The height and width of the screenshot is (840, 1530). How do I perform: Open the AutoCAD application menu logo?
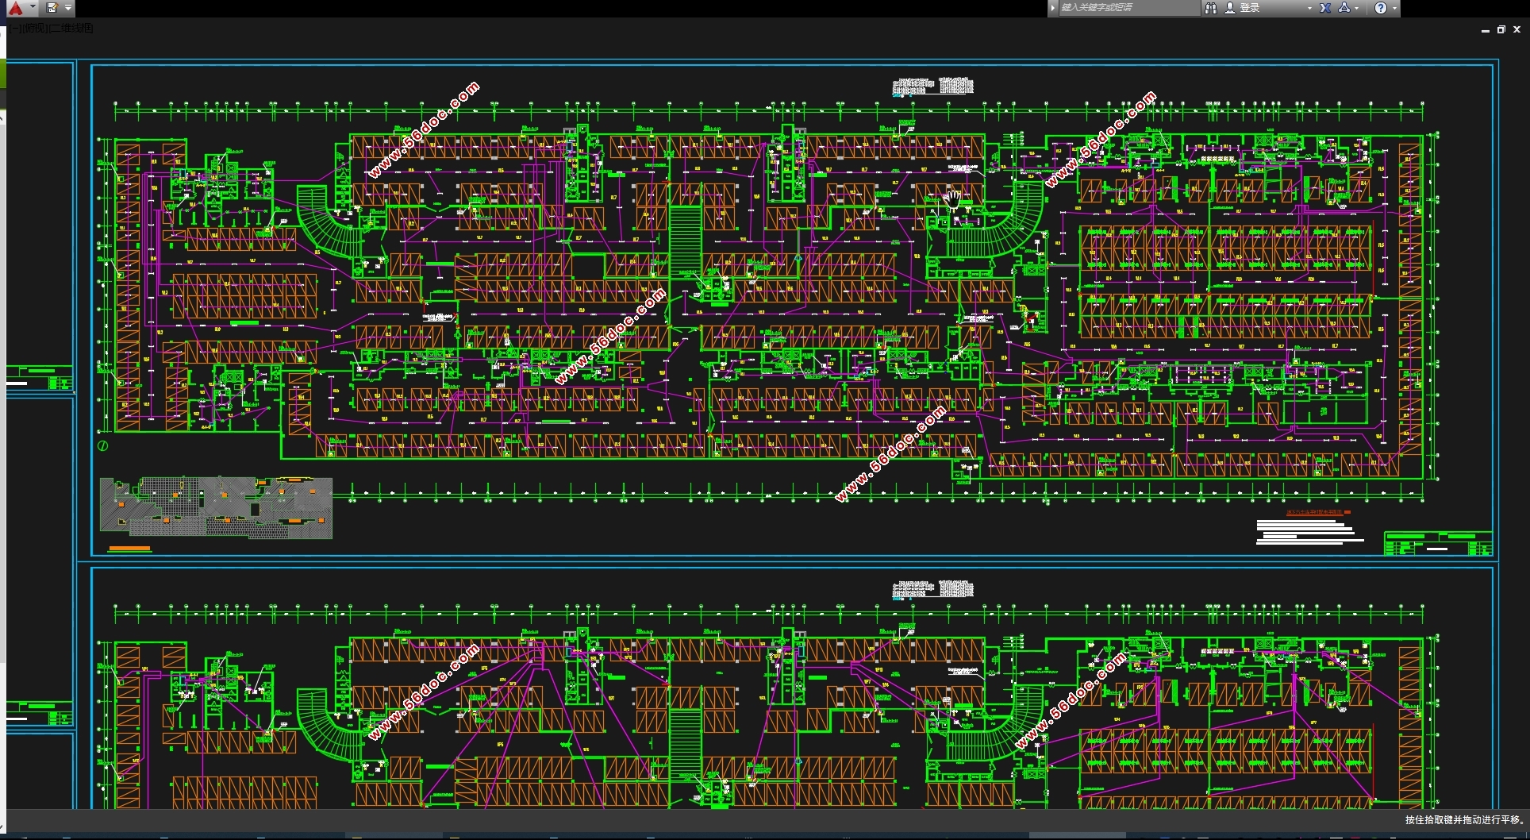[15, 8]
